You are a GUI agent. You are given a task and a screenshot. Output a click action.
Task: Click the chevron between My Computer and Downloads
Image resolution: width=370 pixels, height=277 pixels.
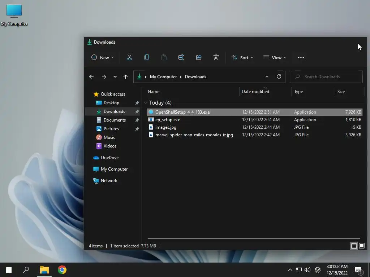pyautogui.click(x=181, y=77)
